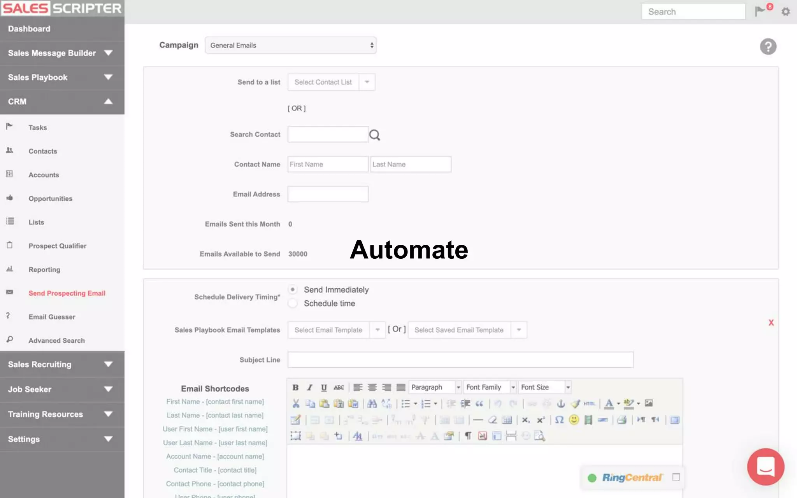The image size is (797, 498).
Task: Insert a special character (omega)
Action: click(x=559, y=420)
